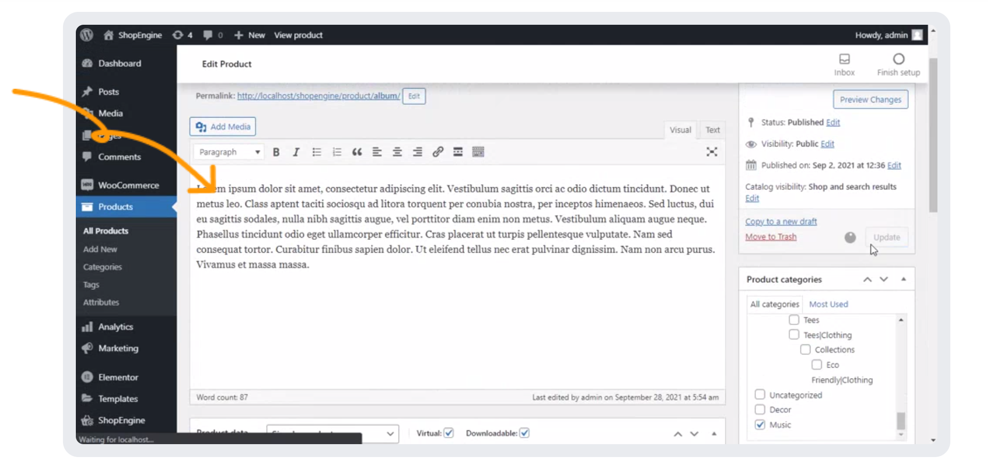Toggle the Downloadable checkbox
Image resolution: width=988 pixels, height=472 pixels.
click(524, 433)
